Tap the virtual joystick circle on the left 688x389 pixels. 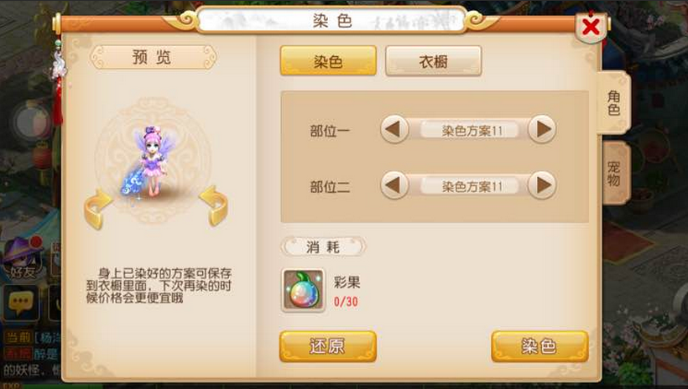[32, 122]
